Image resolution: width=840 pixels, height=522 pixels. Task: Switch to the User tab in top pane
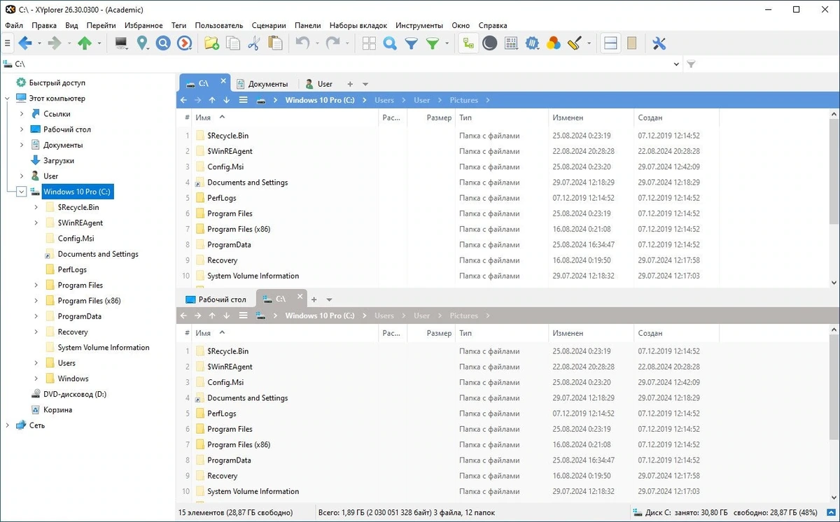pyautogui.click(x=318, y=84)
